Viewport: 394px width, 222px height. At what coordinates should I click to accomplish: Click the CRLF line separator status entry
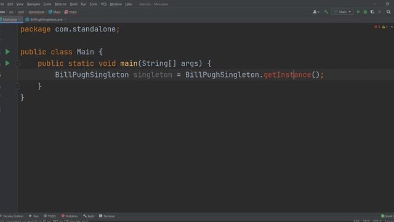(x=366, y=221)
